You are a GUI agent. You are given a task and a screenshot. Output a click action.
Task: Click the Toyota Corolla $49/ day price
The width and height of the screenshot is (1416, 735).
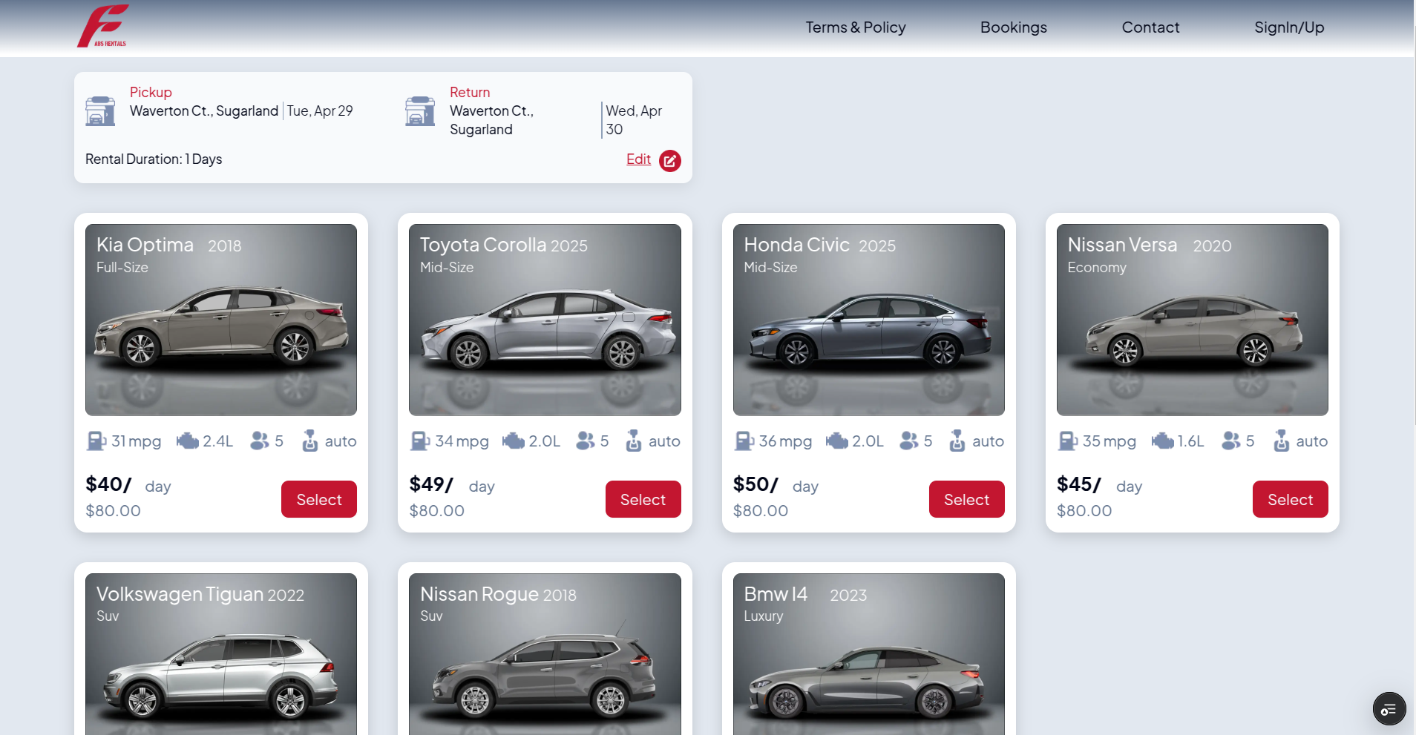(452, 485)
